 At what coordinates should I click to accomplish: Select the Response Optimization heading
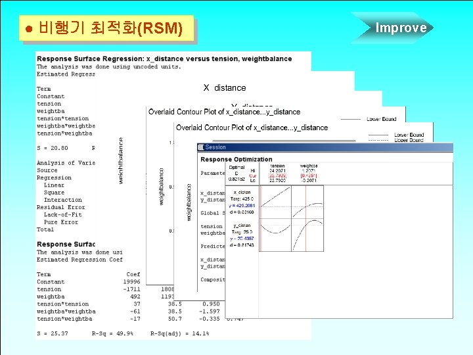236,159
